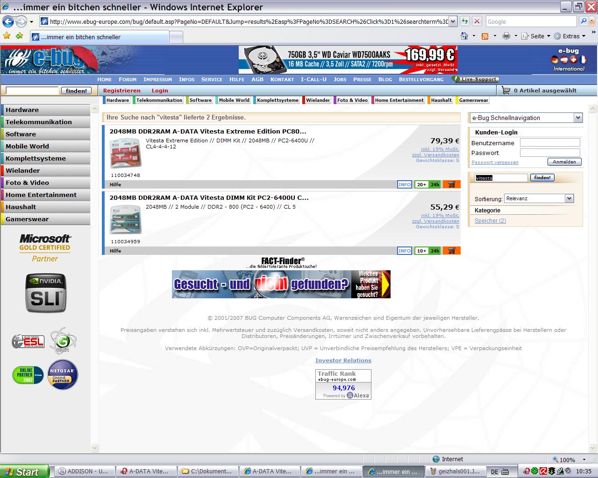Click the 'Gesucht und nicht gefunden?' banner
Screen dimensions: 598x478
[281, 284]
